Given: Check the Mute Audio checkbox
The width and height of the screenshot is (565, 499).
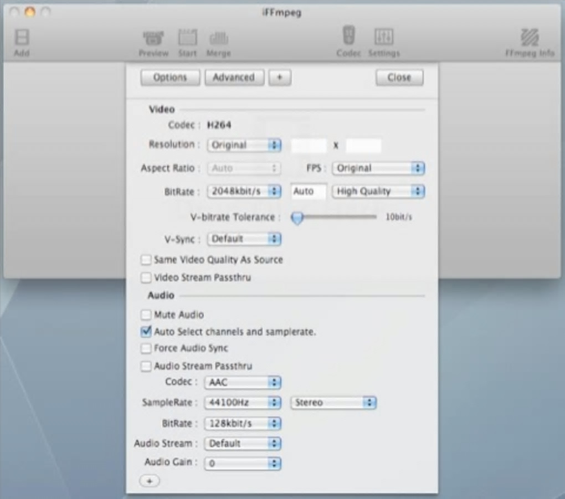Looking at the screenshot, I should (x=146, y=315).
